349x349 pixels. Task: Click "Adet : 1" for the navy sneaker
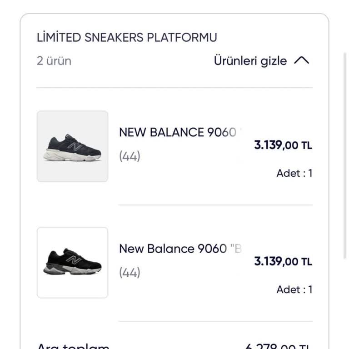pyautogui.click(x=294, y=173)
